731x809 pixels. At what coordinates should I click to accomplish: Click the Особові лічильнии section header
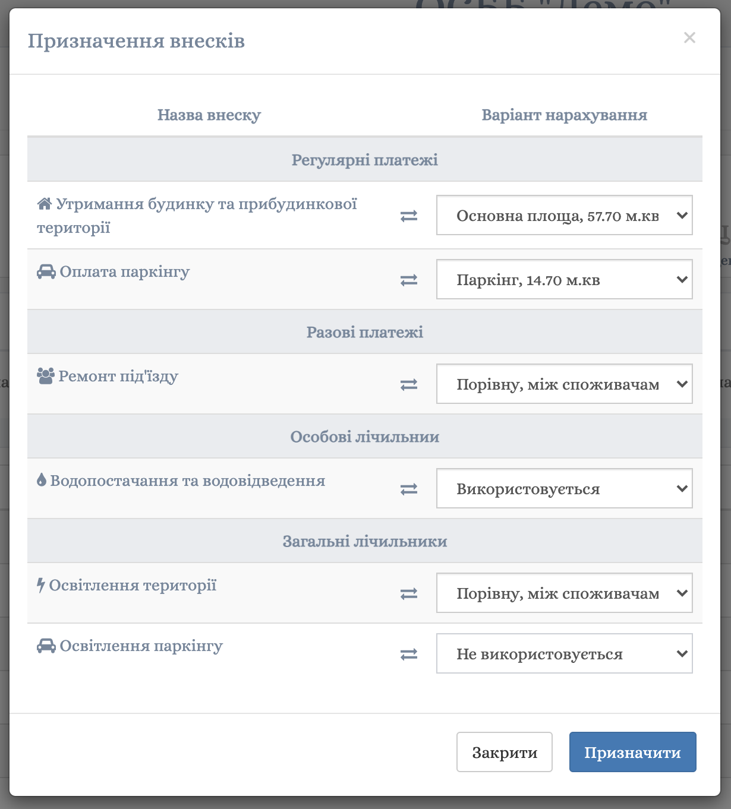[x=365, y=437]
